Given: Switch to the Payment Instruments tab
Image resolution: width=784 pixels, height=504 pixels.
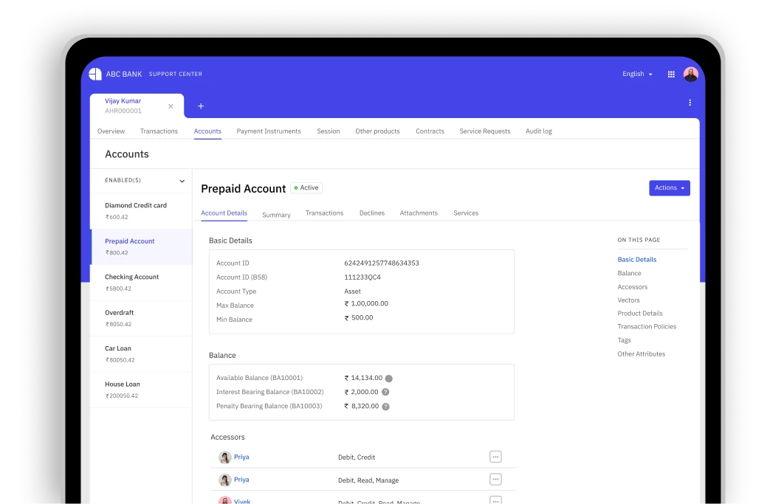Looking at the screenshot, I should [269, 131].
